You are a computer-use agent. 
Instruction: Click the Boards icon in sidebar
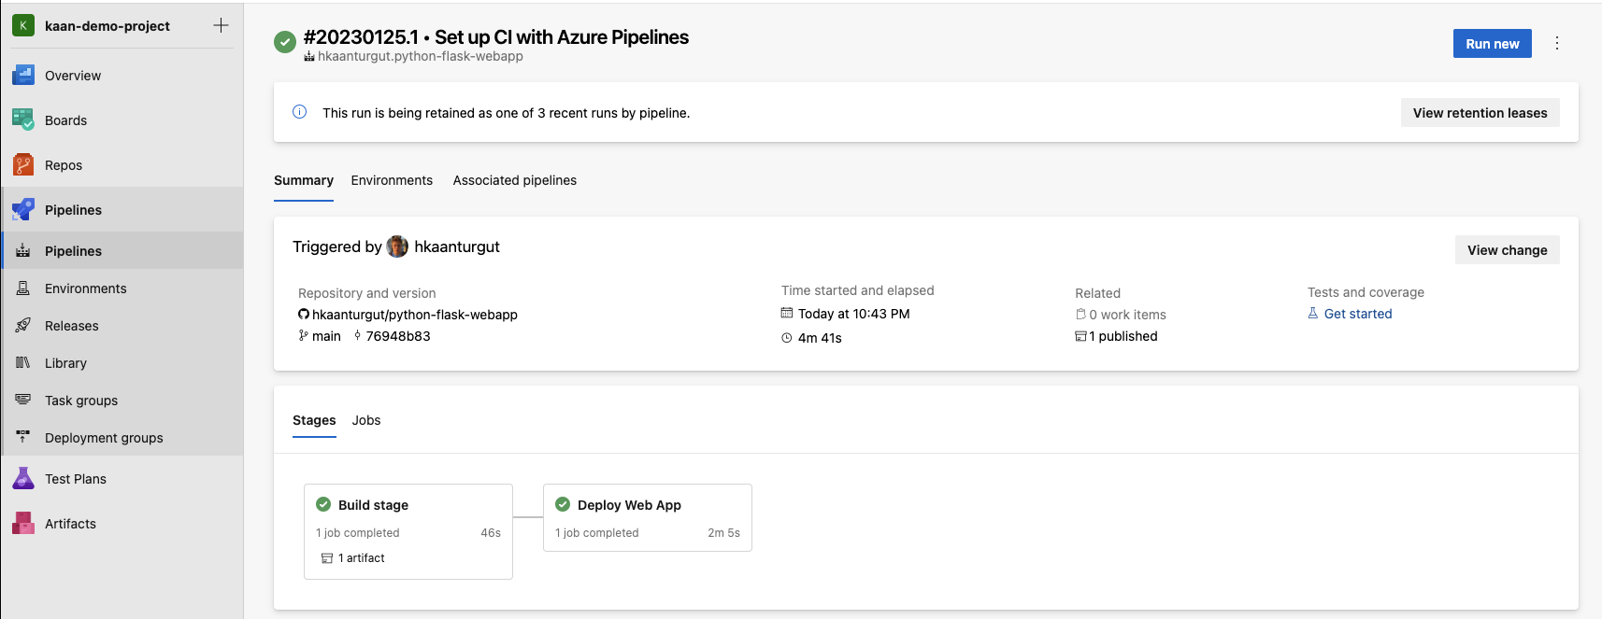tap(23, 120)
